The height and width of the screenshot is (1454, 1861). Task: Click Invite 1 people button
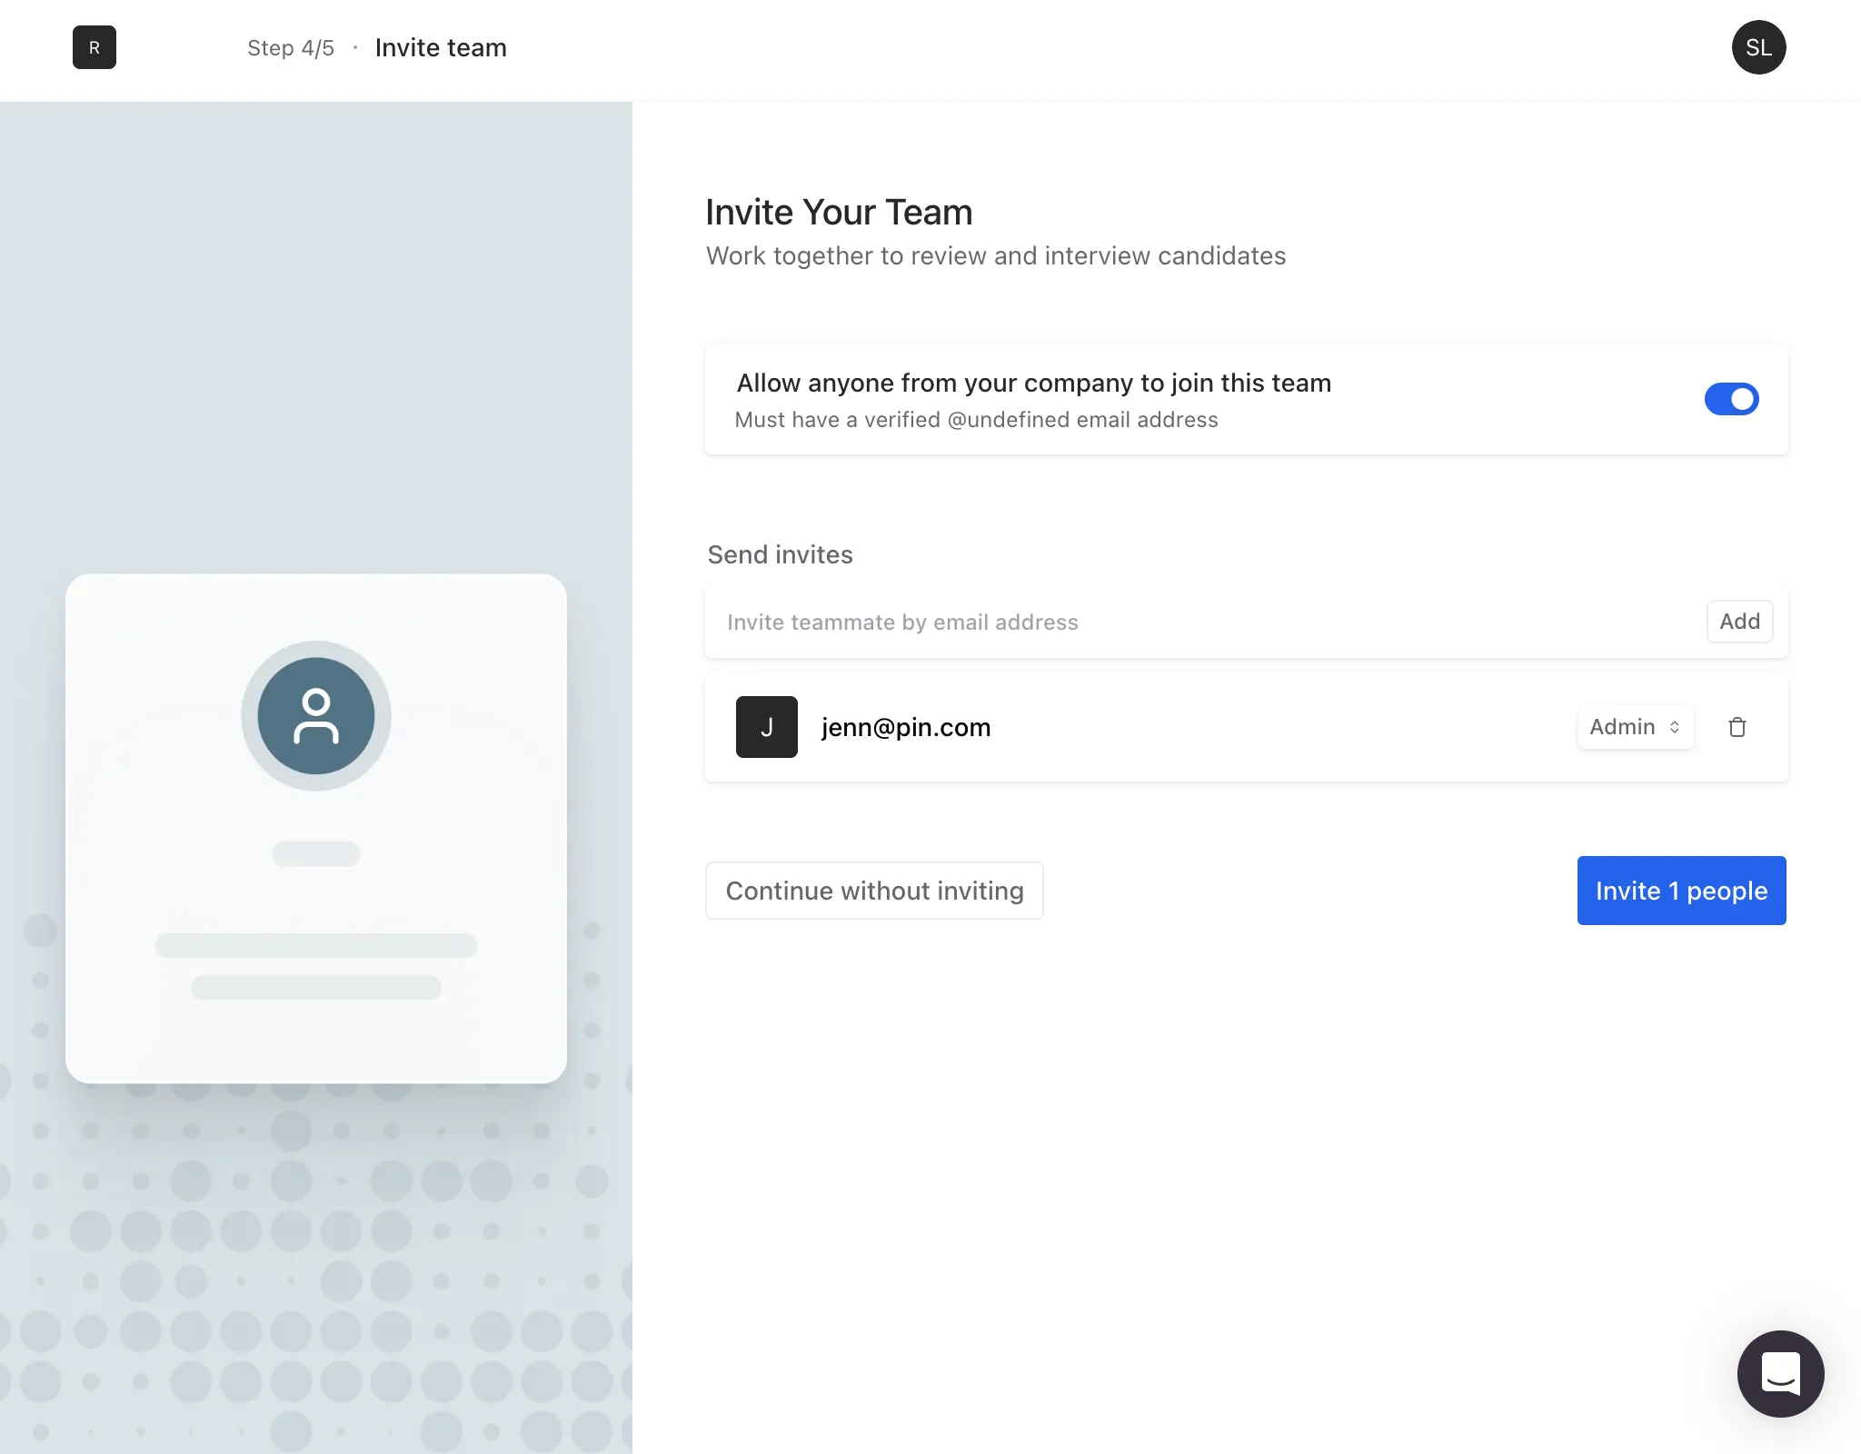click(1681, 891)
